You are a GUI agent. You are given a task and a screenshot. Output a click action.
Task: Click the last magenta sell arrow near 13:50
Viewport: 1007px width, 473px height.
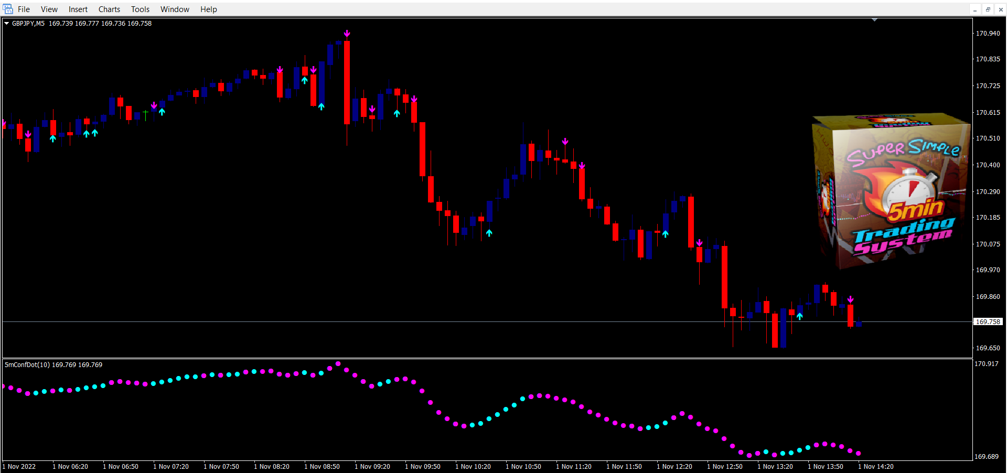[850, 299]
